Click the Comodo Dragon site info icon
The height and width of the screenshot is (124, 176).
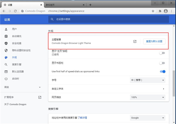(22, 11)
